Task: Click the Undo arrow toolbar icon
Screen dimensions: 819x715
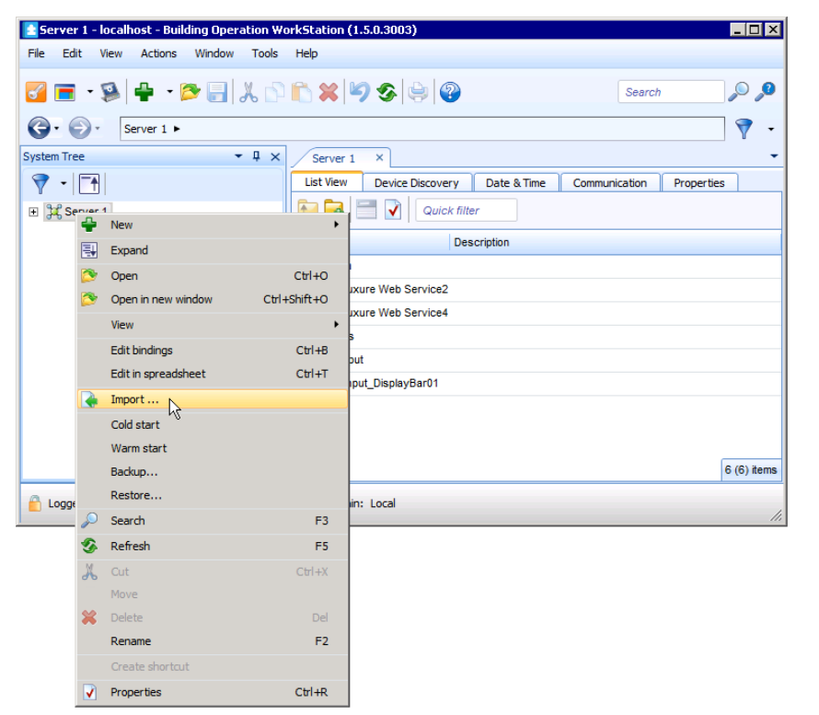Action: point(360,92)
